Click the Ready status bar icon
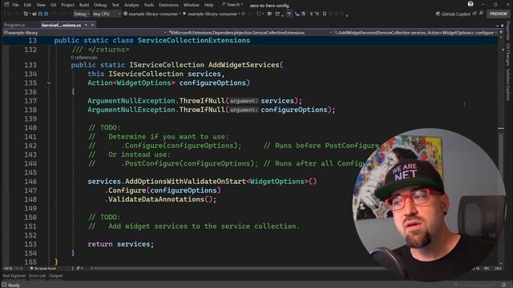This screenshot has height=288, width=513. [4, 285]
